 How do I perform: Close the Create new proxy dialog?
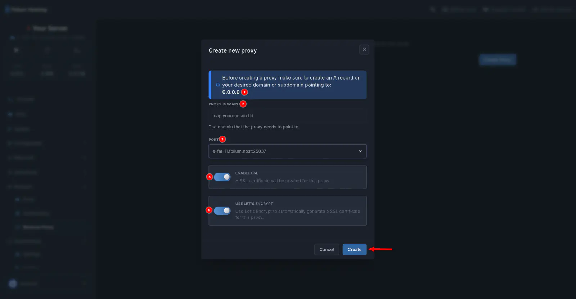click(364, 50)
